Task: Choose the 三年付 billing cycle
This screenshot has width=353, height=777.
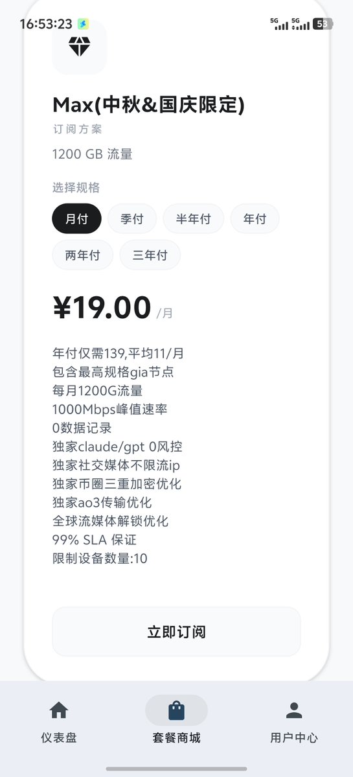Action: point(150,255)
